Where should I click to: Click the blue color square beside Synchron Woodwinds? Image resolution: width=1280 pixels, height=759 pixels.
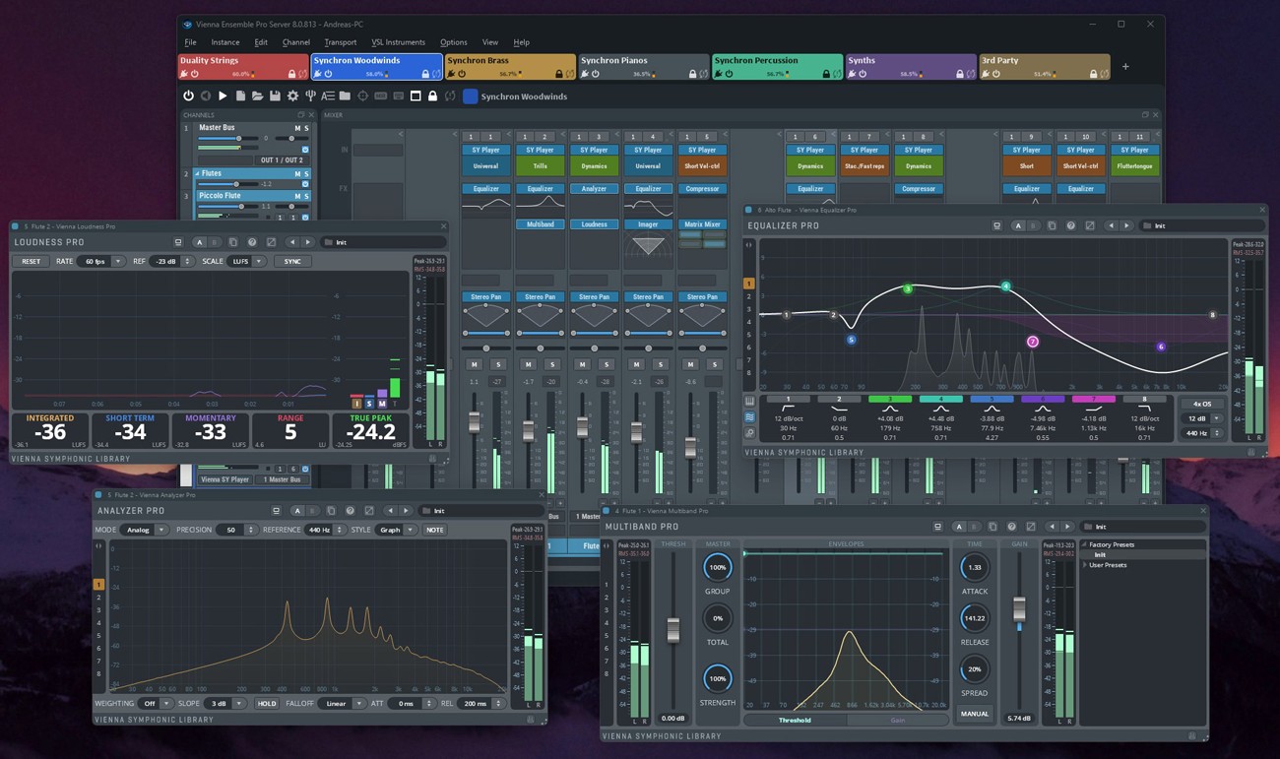(x=471, y=96)
